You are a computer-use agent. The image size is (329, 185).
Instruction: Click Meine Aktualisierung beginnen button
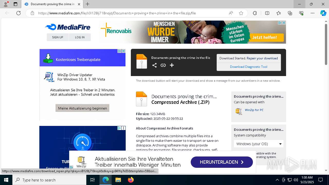pyautogui.click(x=83, y=108)
